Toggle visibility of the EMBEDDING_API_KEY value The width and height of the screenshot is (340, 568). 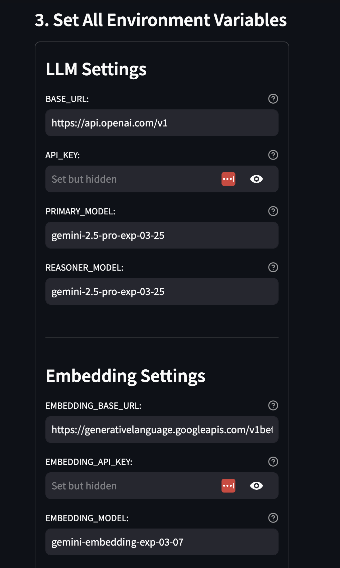coord(257,486)
